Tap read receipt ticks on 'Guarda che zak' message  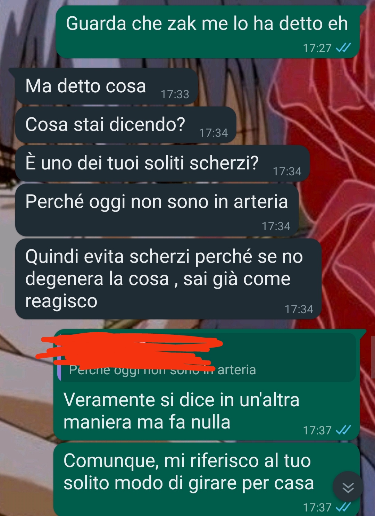343,48
